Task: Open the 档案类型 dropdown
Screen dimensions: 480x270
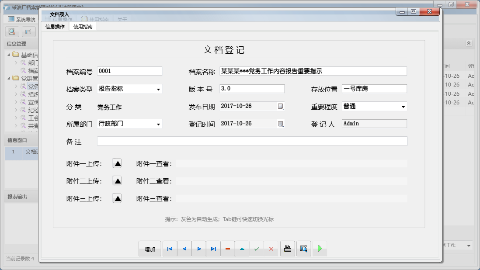Action: [158, 89]
